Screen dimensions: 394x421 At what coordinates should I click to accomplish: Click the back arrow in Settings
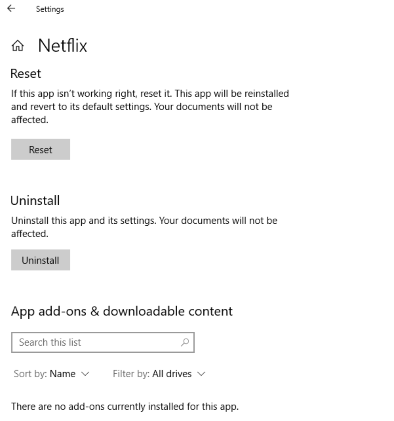11,9
